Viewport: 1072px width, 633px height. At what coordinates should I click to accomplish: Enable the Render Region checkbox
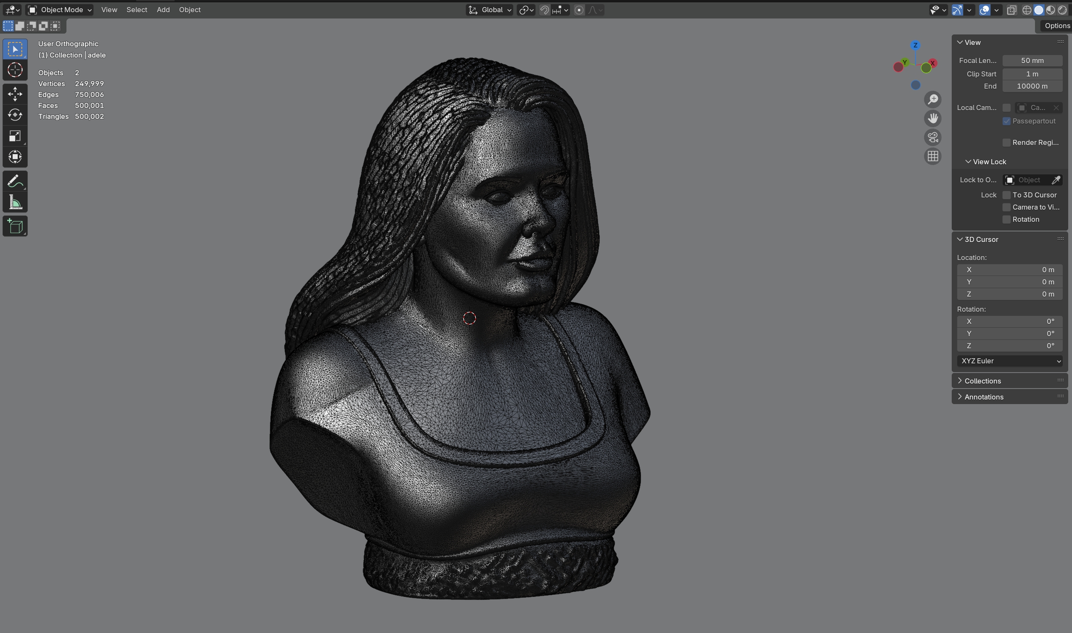coord(1006,142)
